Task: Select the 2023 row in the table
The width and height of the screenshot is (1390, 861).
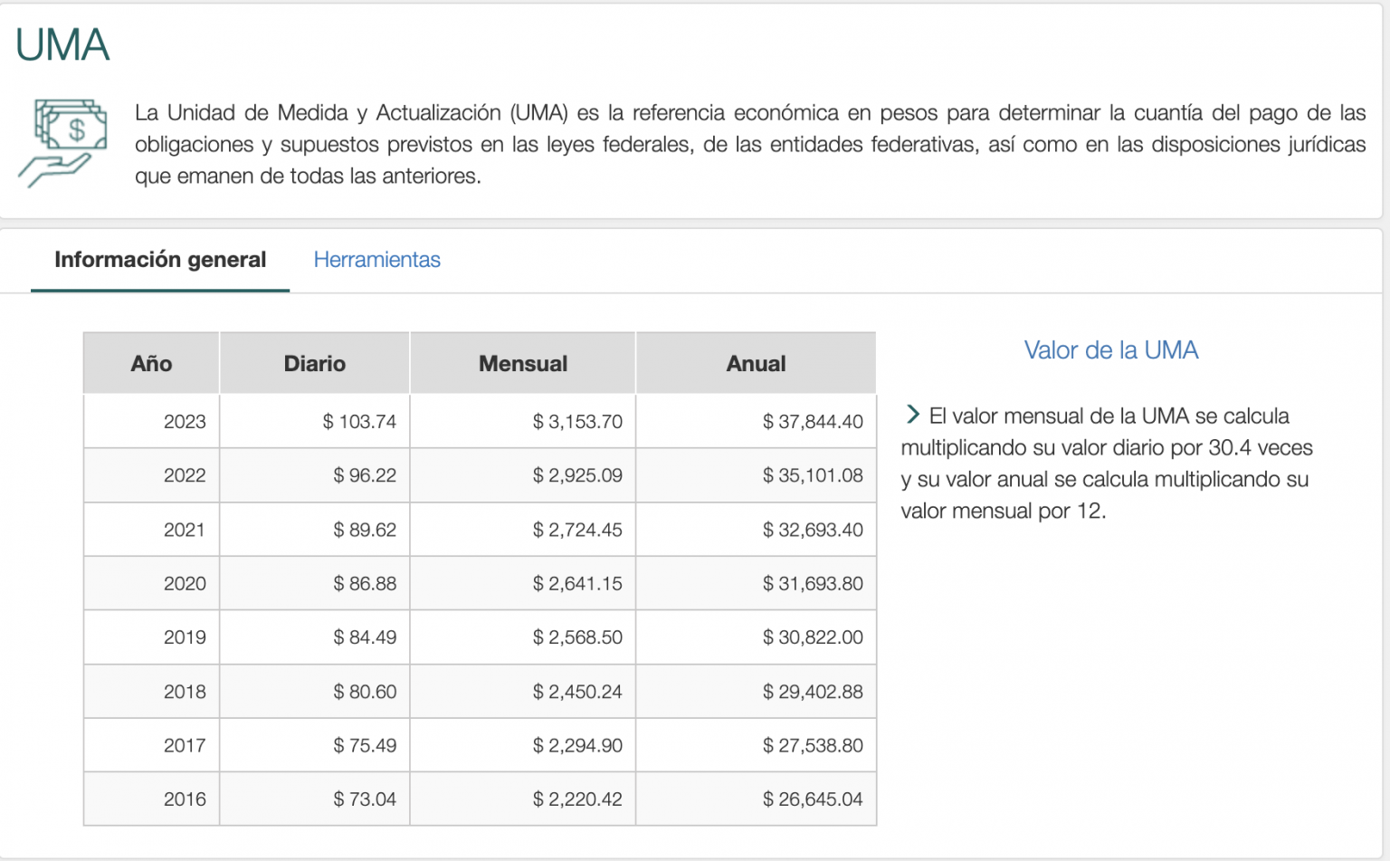Action: tap(186, 420)
